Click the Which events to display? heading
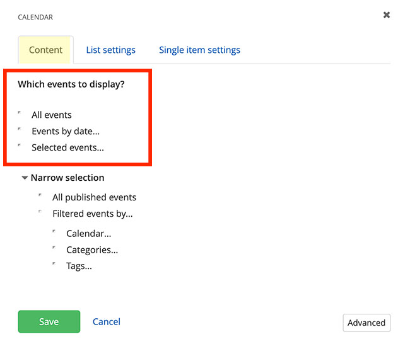Image resolution: width=410 pixels, height=344 pixels. click(71, 84)
